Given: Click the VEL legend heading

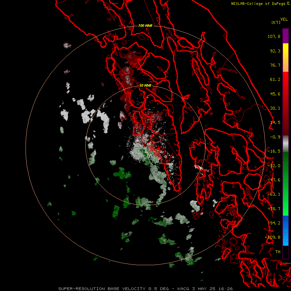Looking at the screenshot, I should tap(284, 19).
